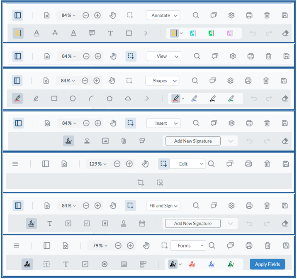Select the freehand highlighter tool in Shapes row
This screenshot has width=297, height=279.
(36, 99)
